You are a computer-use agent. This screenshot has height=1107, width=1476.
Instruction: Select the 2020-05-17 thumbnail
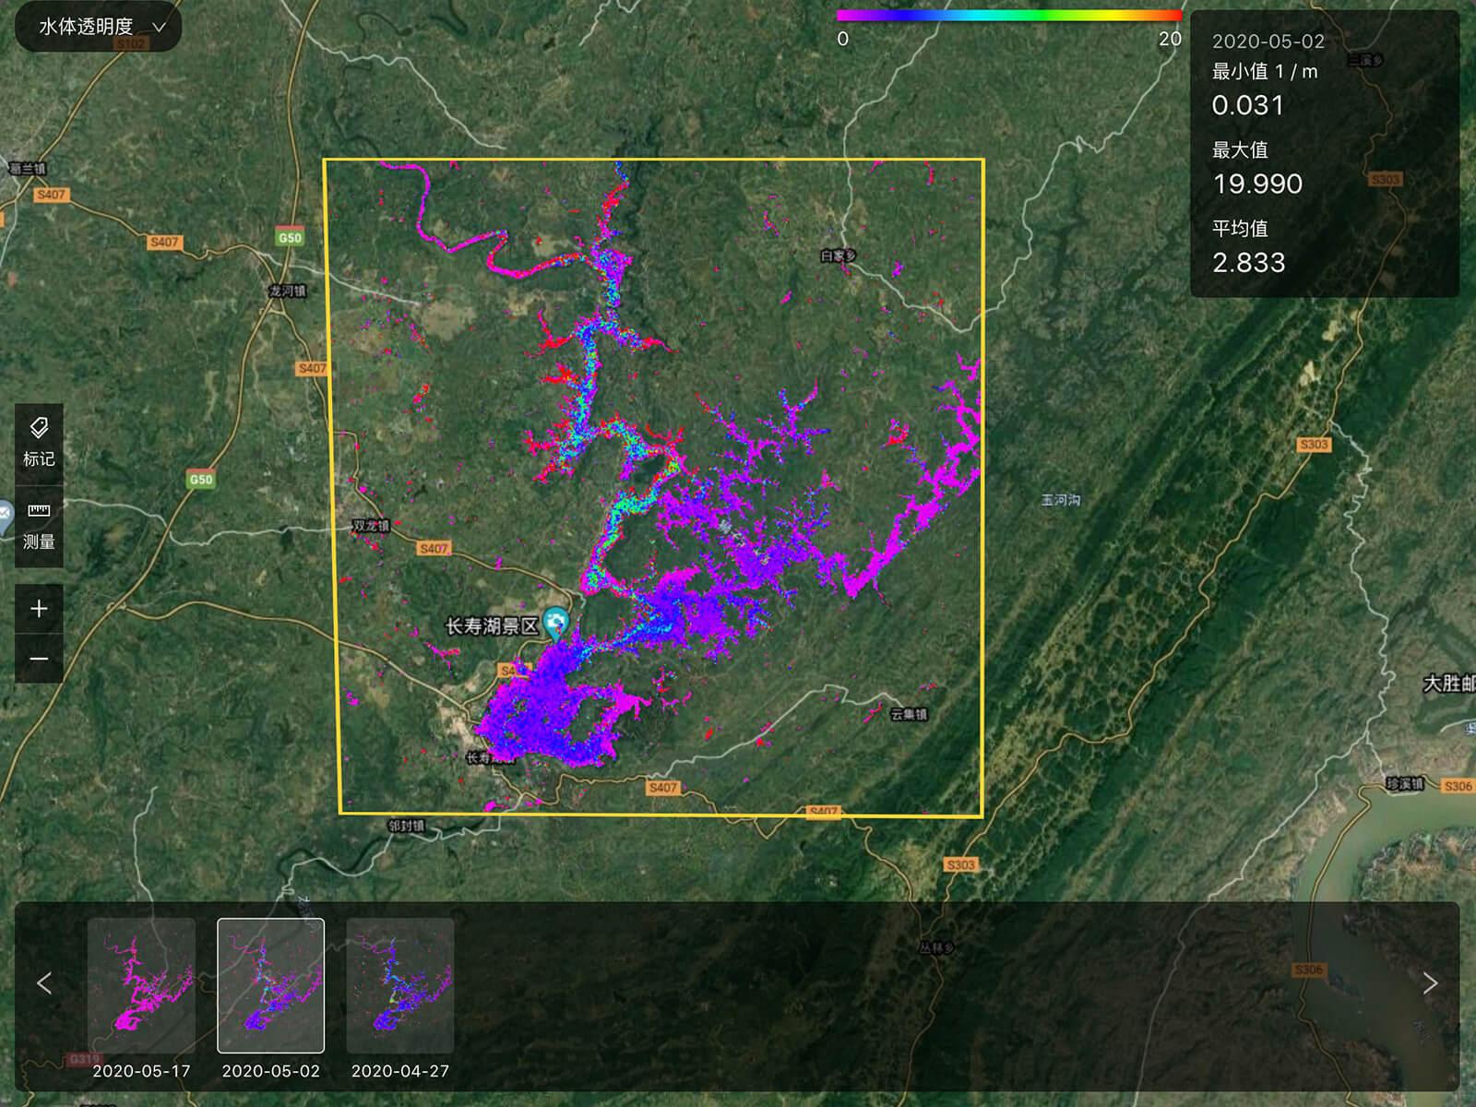point(141,985)
